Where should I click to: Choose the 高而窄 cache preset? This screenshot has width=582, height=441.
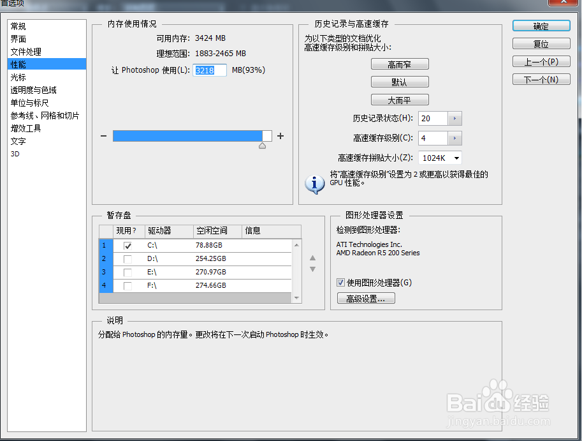pos(400,64)
